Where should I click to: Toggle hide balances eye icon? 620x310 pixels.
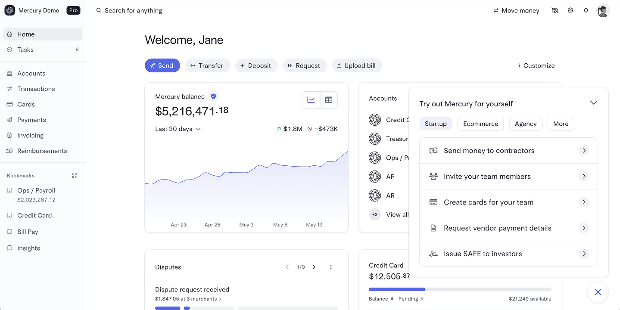(x=555, y=10)
